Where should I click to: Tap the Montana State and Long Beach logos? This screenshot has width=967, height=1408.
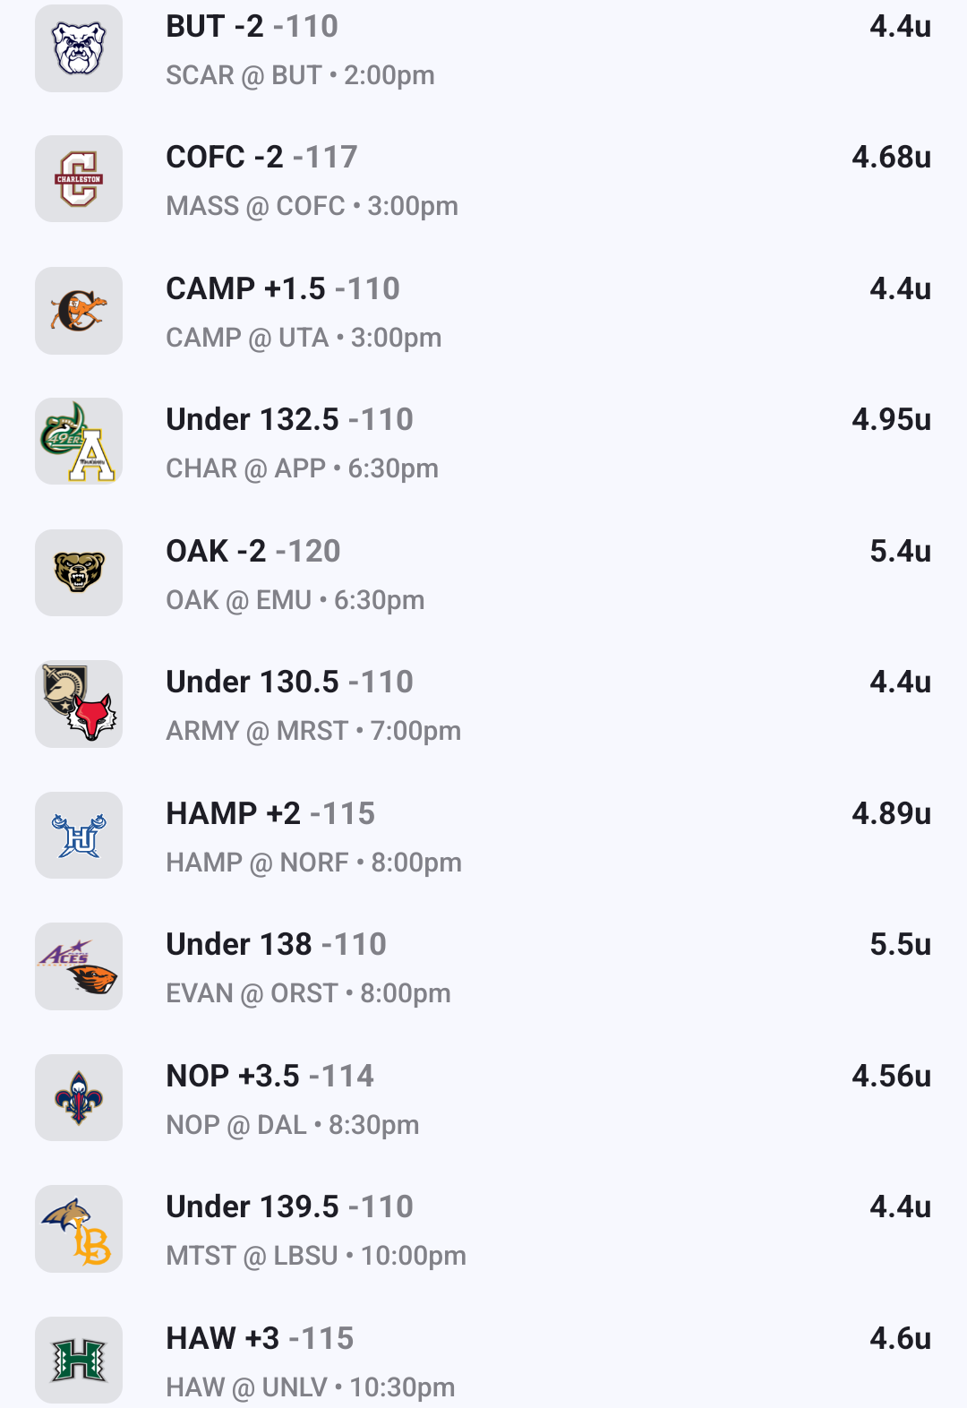coord(79,1229)
